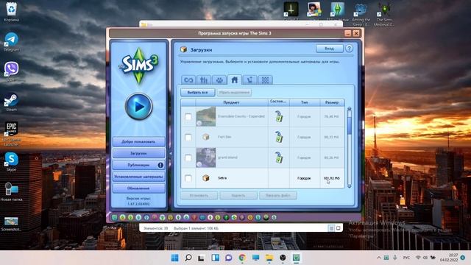Click the grant island world thumbnail
This screenshot has width=471, height=265.
click(206, 158)
